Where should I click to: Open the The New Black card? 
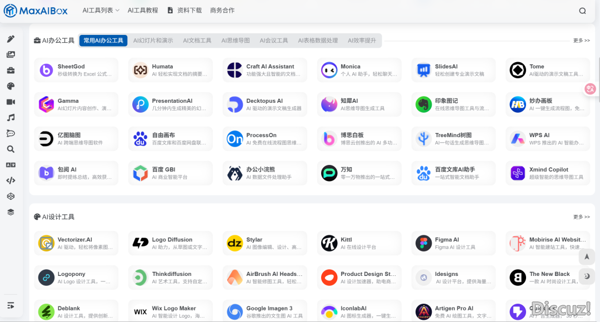(548, 278)
